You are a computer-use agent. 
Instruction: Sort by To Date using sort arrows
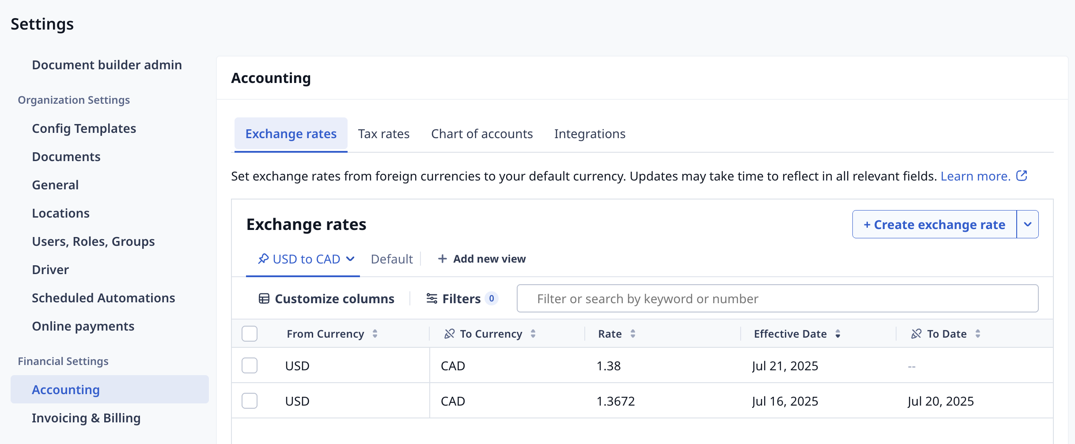(978, 334)
